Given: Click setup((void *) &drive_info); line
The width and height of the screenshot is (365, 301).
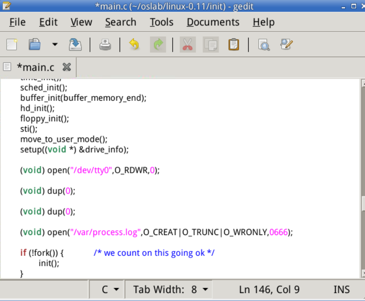Looking at the screenshot, I should point(74,149).
